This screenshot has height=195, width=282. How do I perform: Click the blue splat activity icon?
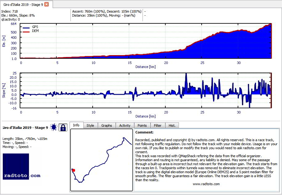(54, 127)
